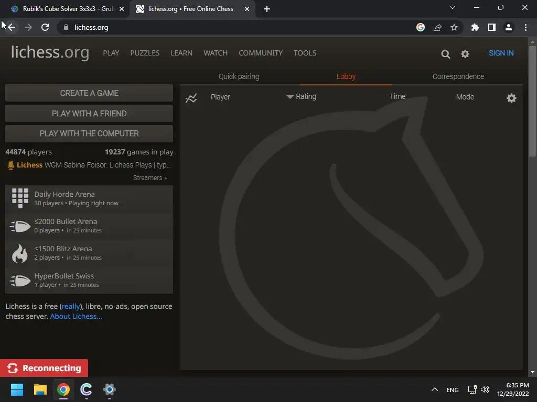
Task: Click the browser forward arrow
Action: (28, 27)
